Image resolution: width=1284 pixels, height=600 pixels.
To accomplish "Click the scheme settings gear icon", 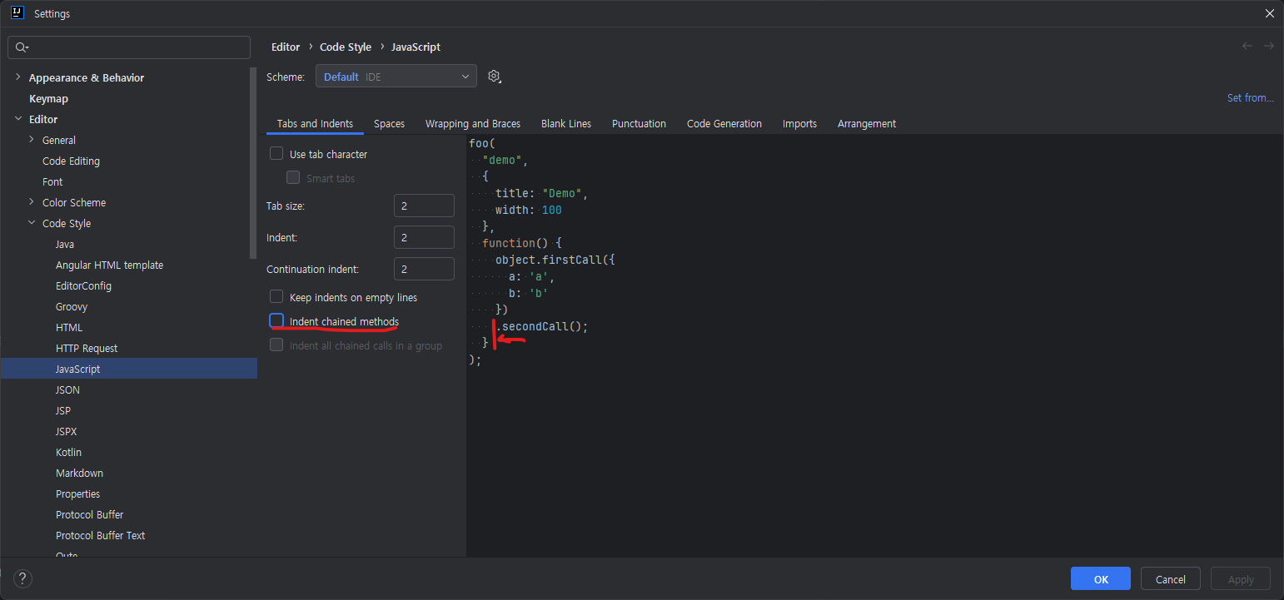I will click(494, 77).
